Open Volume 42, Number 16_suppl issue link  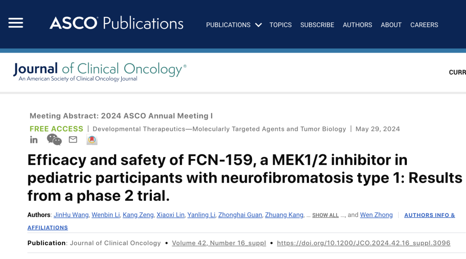219,243
